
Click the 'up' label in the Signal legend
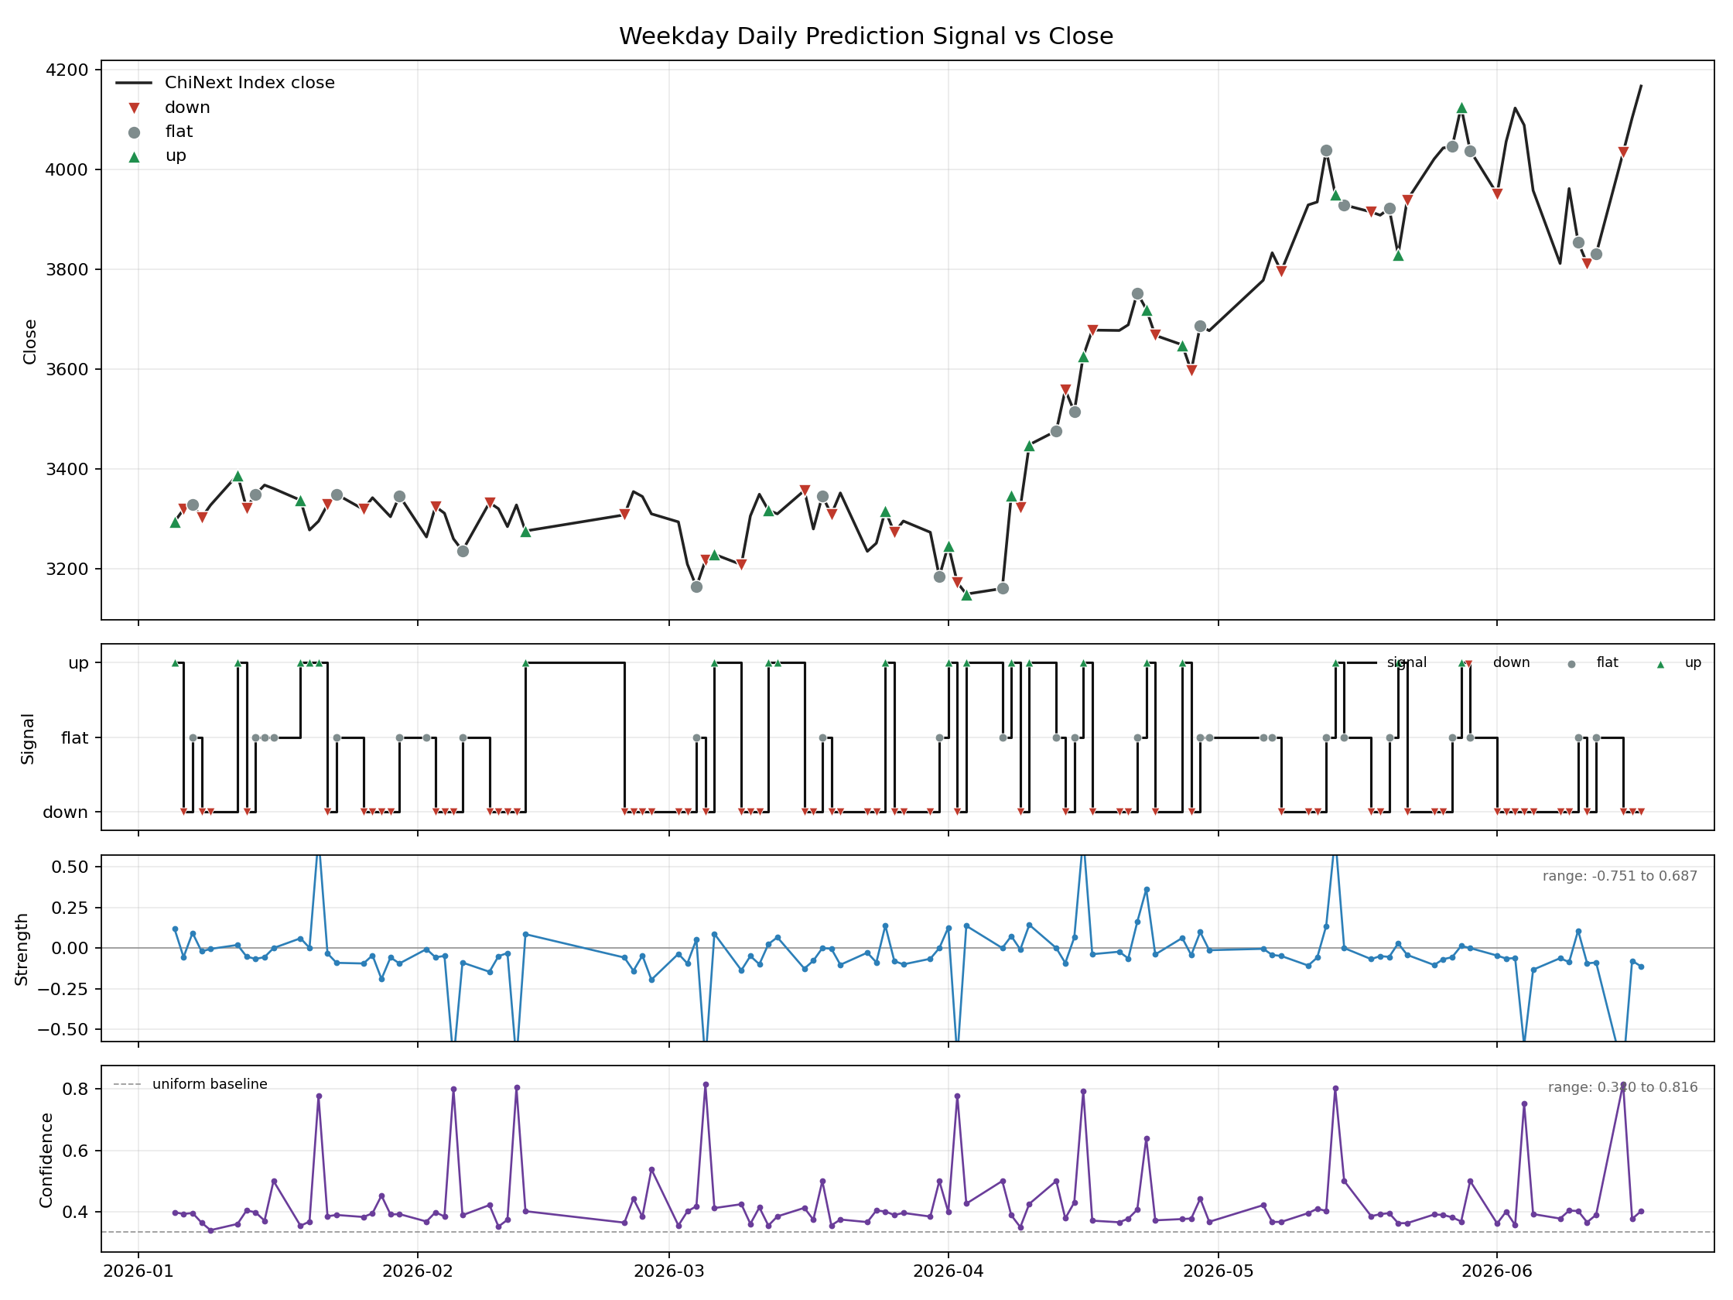[x=1693, y=663]
